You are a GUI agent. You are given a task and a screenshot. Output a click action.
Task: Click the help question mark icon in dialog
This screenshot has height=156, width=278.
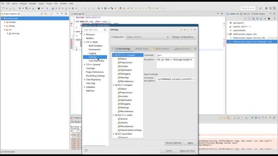(86, 151)
